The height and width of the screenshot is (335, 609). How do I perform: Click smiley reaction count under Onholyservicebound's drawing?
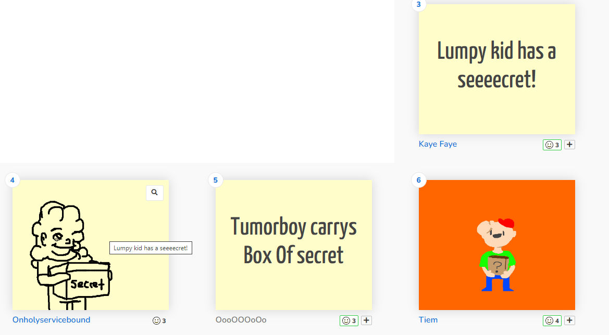pos(159,320)
